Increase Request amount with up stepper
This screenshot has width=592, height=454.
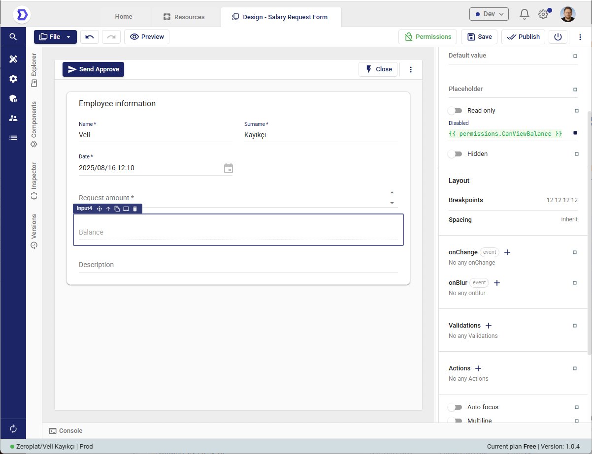[x=392, y=193]
